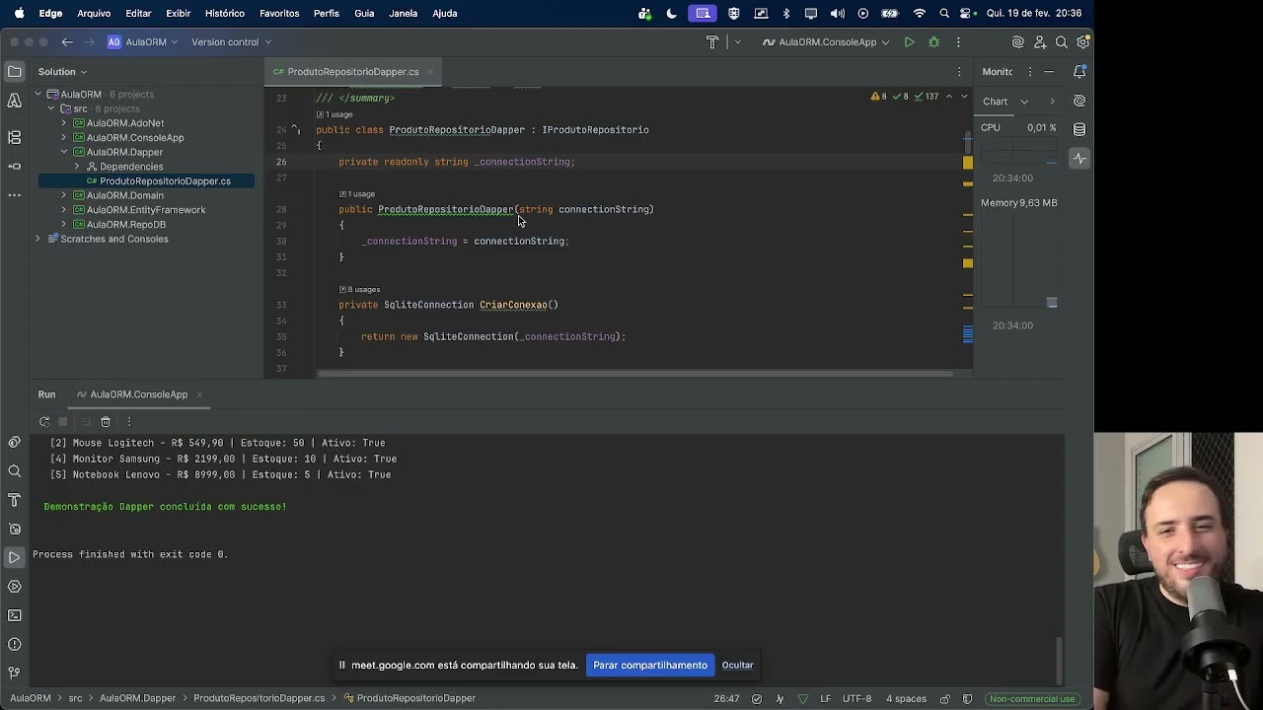1263x710 pixels.
Task: Rerun AulaORM.ConsoleApp in the Run toolbar
Action: 44,422
